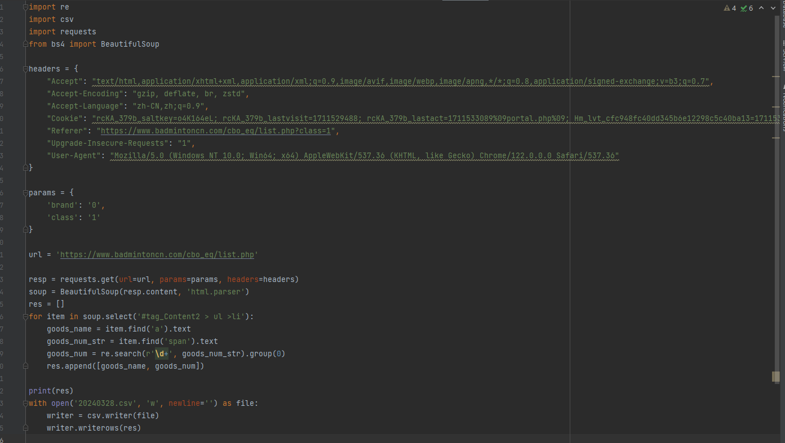Click the "Accept-Language" key

(x=85, y=106)
